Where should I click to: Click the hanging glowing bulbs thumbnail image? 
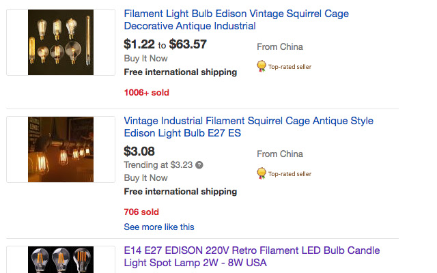(x=61, y=149)
